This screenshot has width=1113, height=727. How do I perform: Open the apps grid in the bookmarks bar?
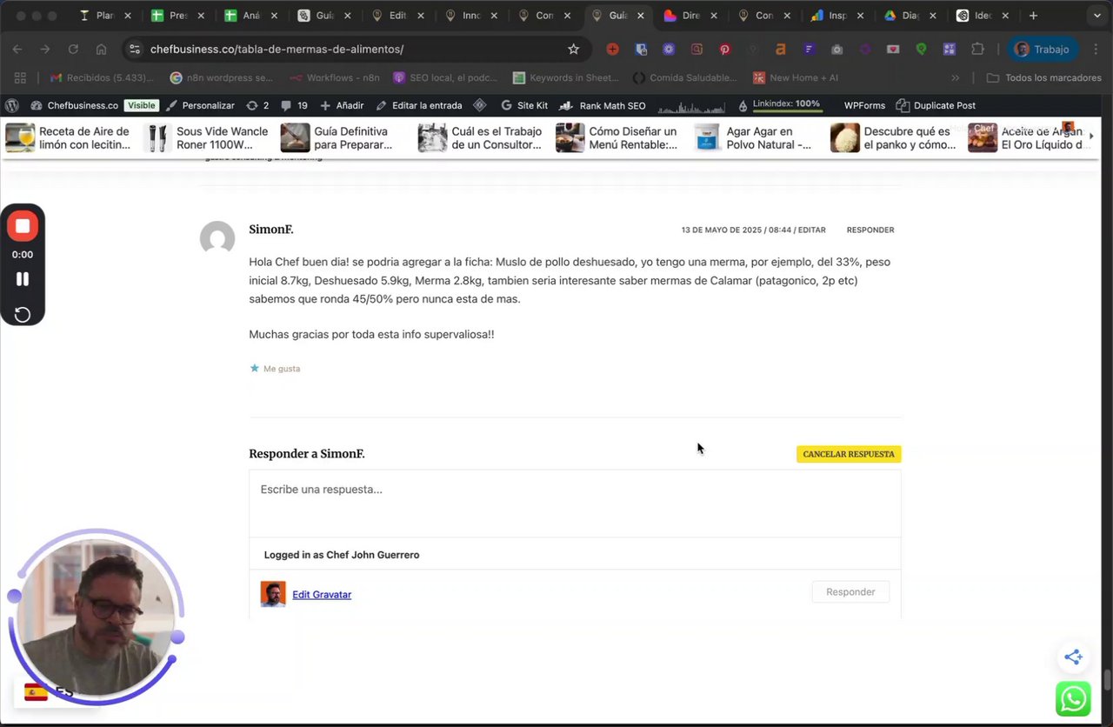[x=20, y=77]
